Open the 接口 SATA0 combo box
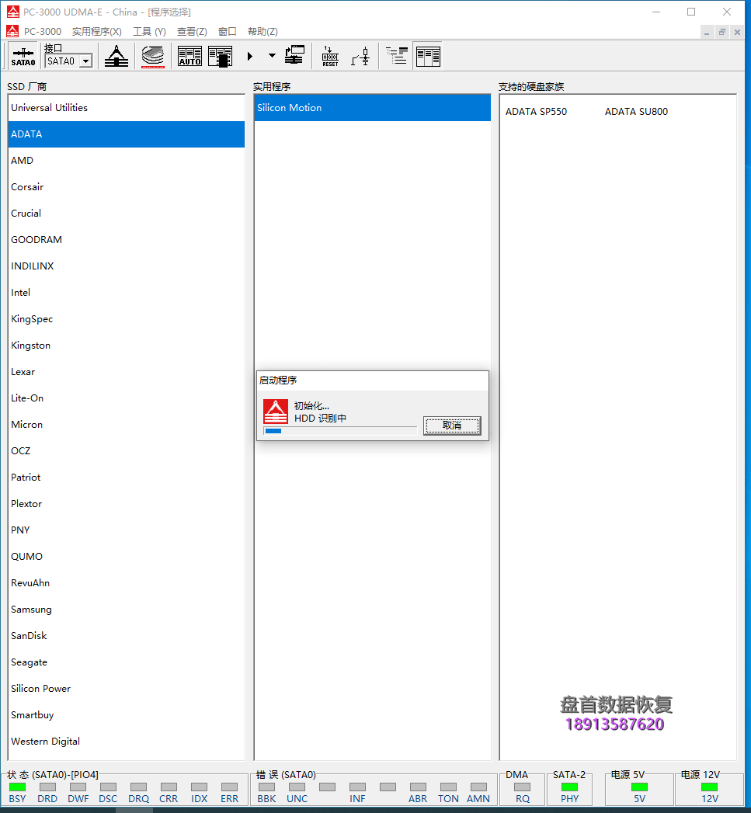Image resolution: width=751 pixels, height=813 pixels. [x=68, y=61]
